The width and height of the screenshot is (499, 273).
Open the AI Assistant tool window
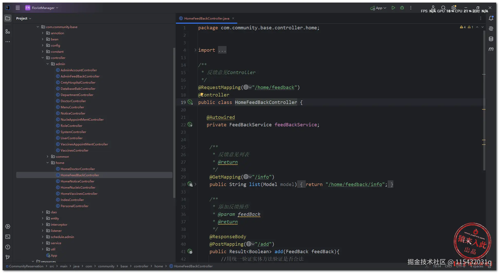point(491,29)
